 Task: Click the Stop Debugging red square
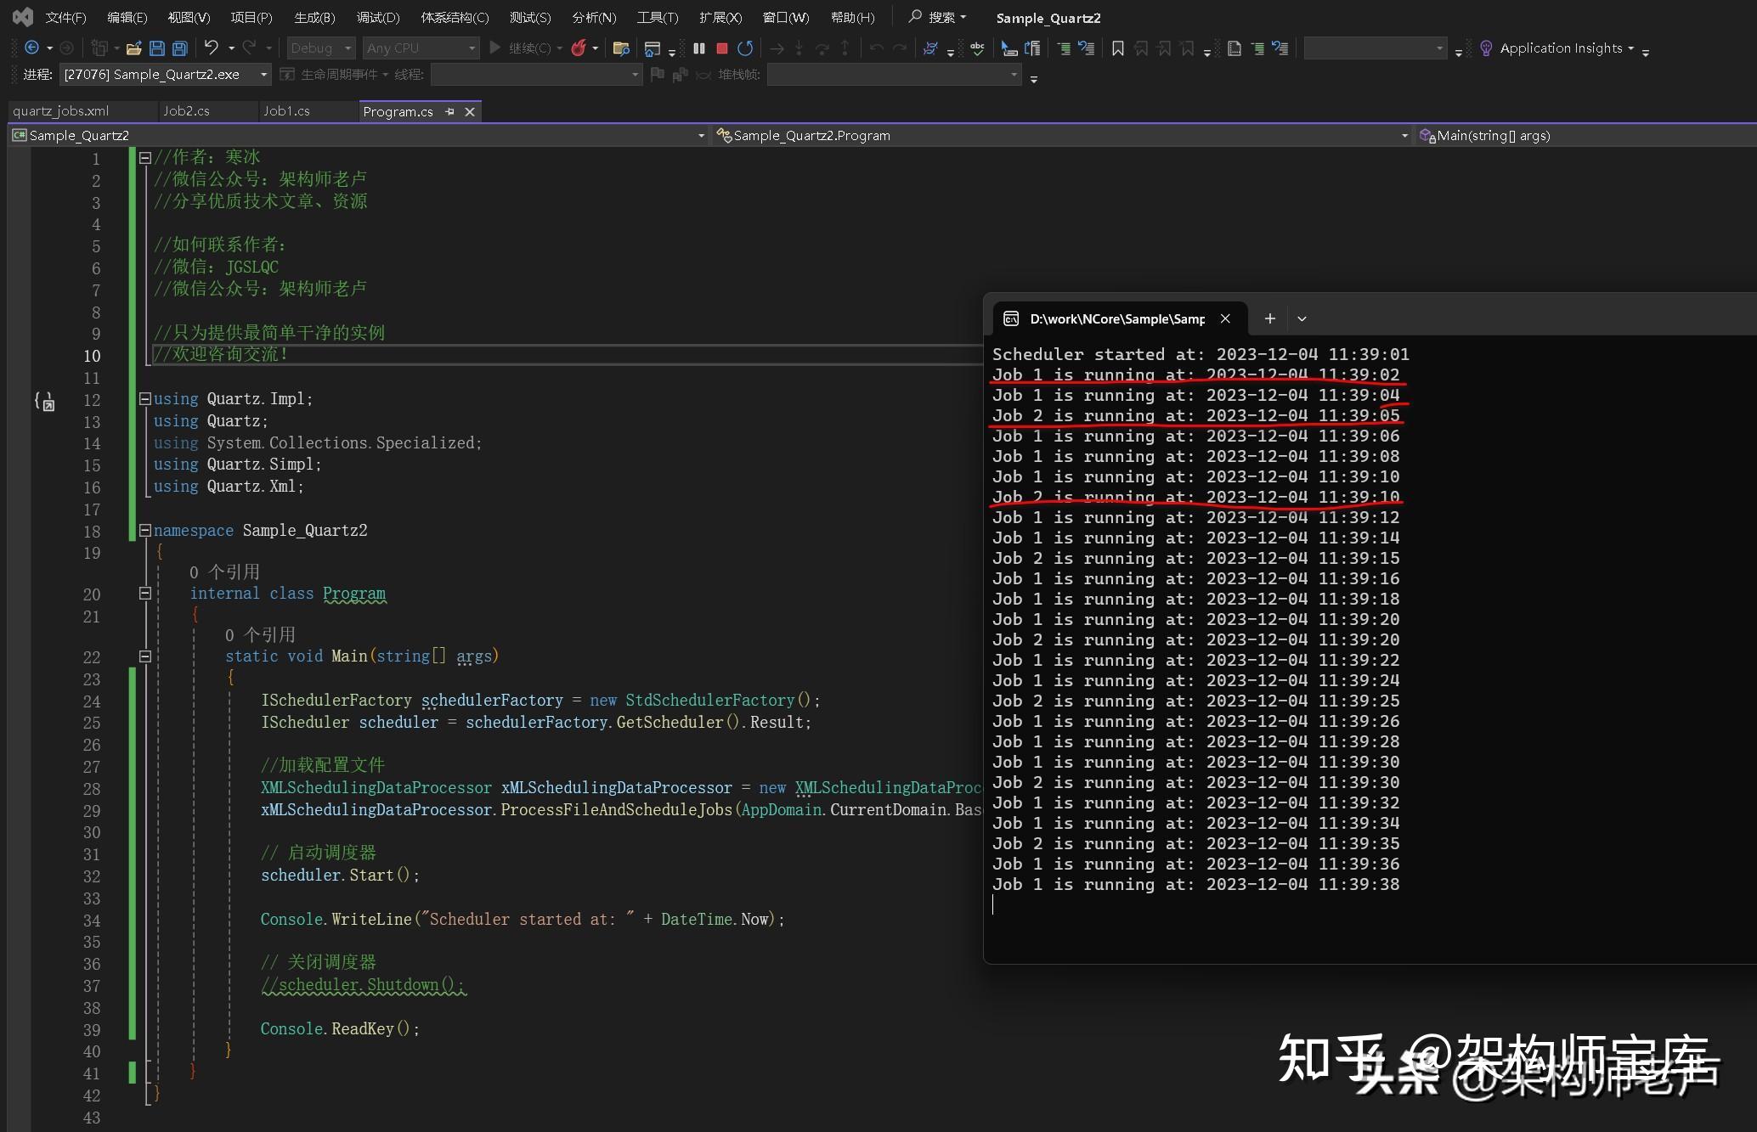pos(722,48)
